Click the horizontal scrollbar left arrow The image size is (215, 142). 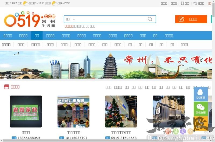click(x=1, y=141)
